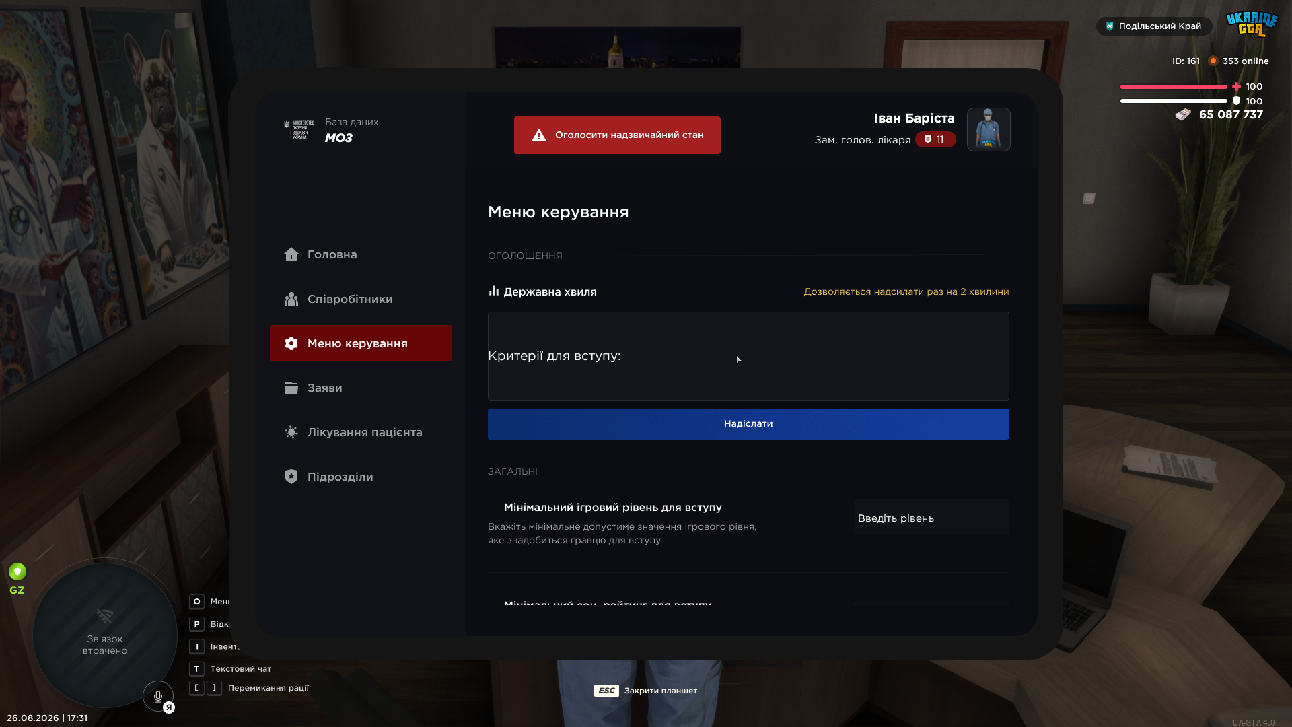Click the МОЗ ministry logo
This screenshot has width=1292, height=727.
coord(299,130)
